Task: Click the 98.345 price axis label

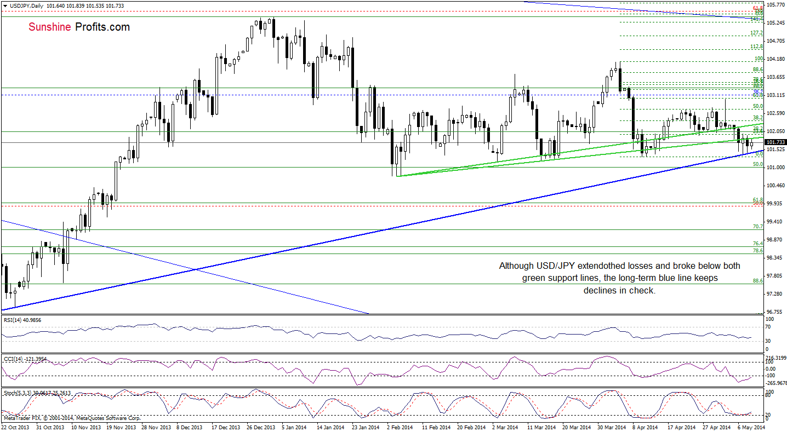Action: [x=774, y=258]
